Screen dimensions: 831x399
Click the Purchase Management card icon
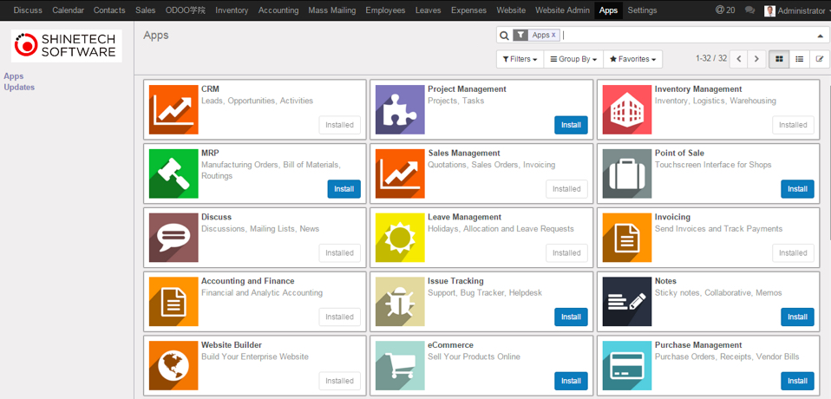pyautogui.click(x=627, y=366)
